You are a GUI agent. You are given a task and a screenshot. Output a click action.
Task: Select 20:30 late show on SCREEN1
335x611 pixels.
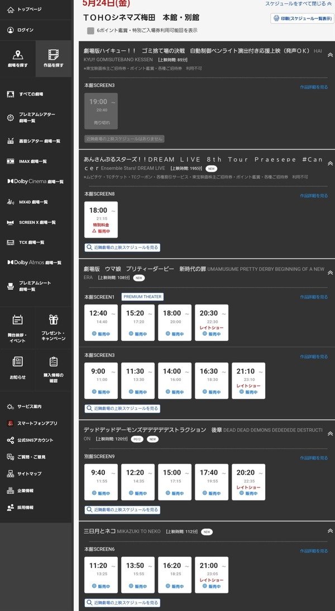pos(212,323)
